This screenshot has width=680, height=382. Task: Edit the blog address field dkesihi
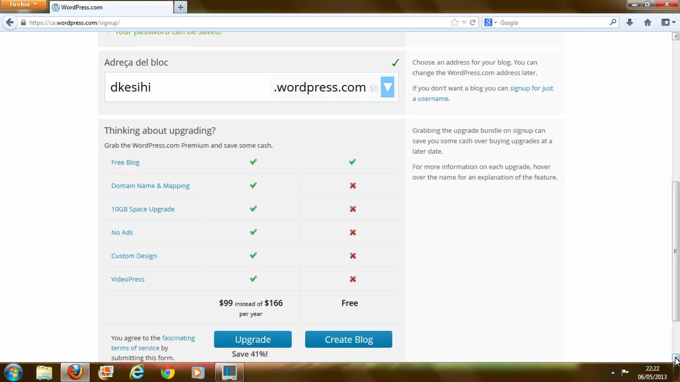click(188, 87)
